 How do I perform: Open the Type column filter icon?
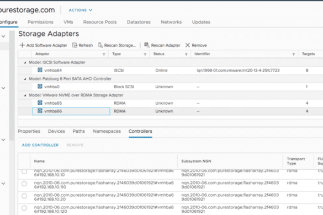(145, 55)
